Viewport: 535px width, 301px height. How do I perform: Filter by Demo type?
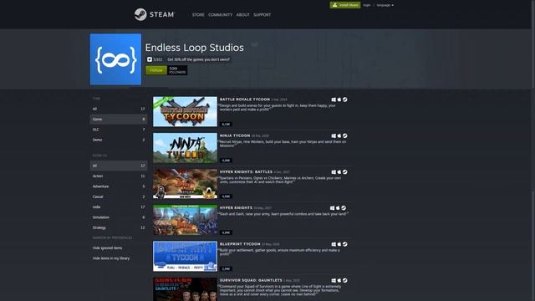coord(119,140)
